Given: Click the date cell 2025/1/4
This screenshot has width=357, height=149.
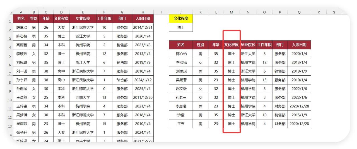Looking at the screenshot, I should point(143,89).
